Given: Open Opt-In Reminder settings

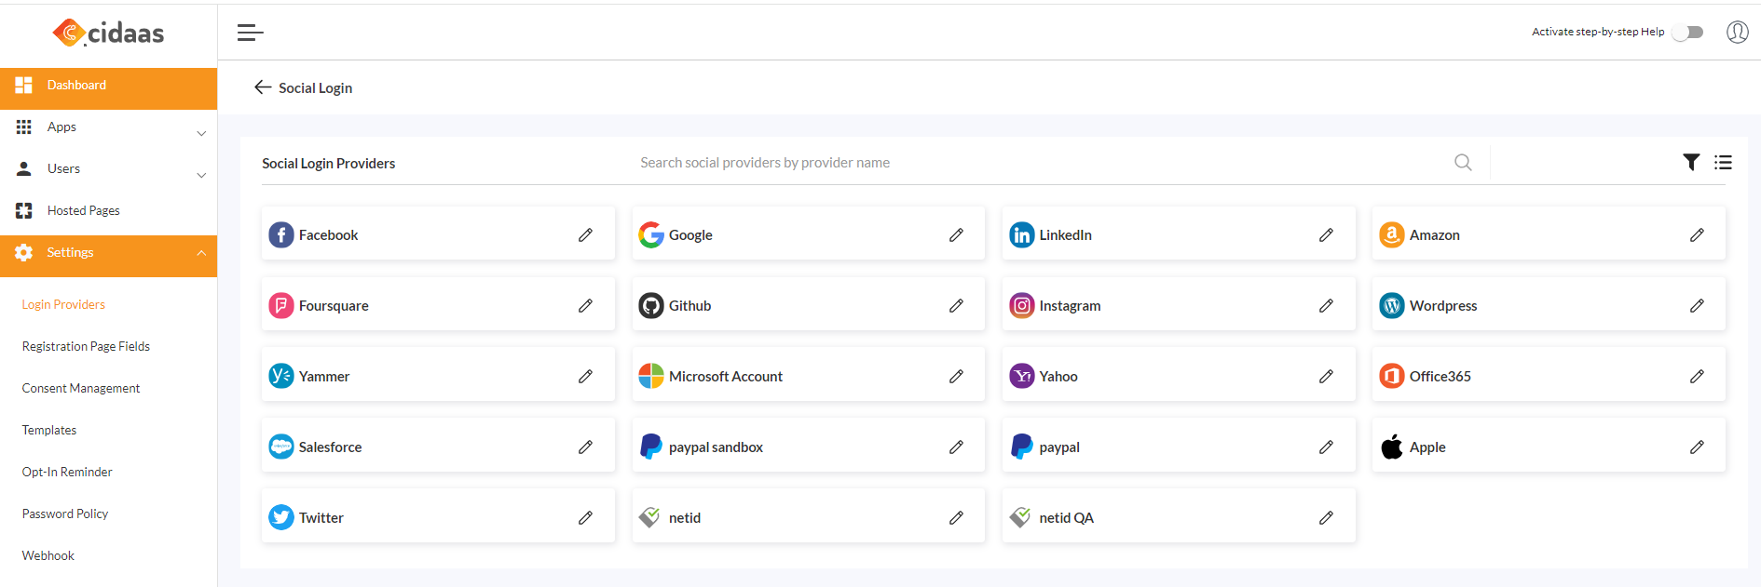Looking at the screenshot, I should coord(67,472).
